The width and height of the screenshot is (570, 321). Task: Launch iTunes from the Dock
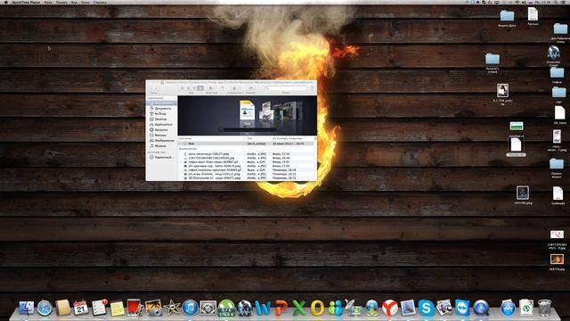click(x=190, y=308)
